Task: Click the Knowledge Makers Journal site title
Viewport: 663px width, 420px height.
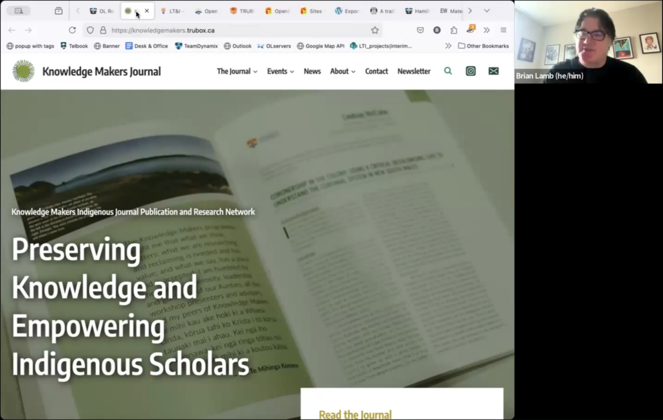Action: coord(102,71)
